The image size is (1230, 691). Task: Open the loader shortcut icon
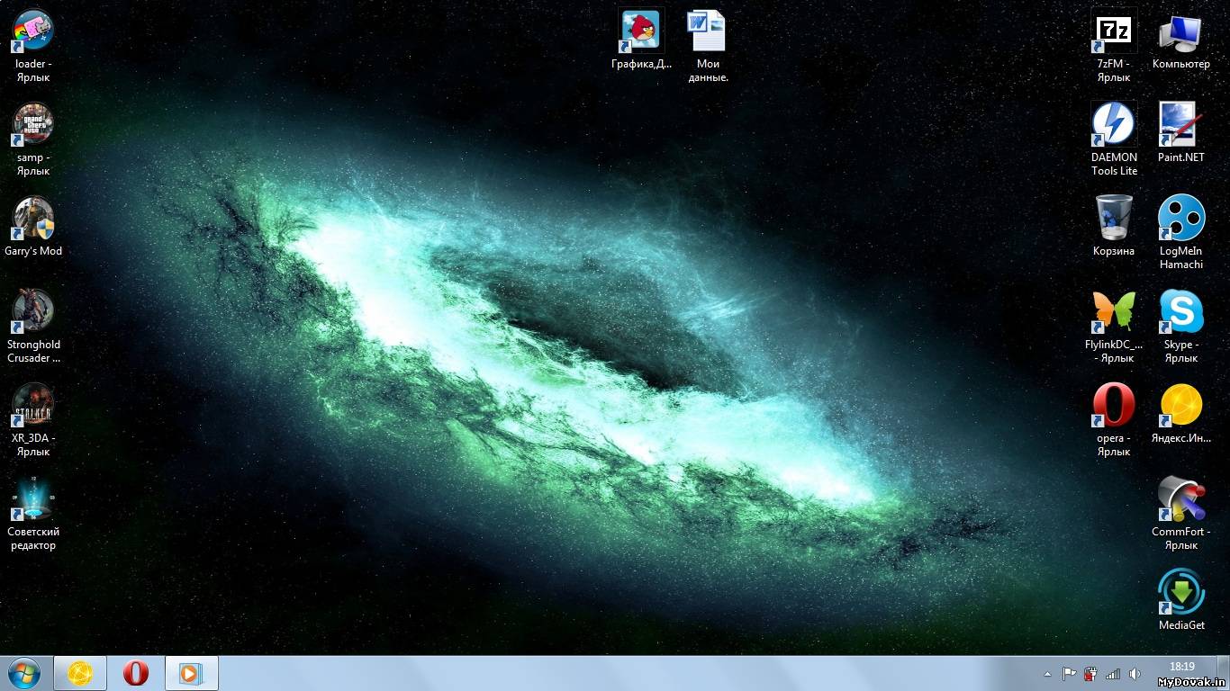(x=33, y=31)
